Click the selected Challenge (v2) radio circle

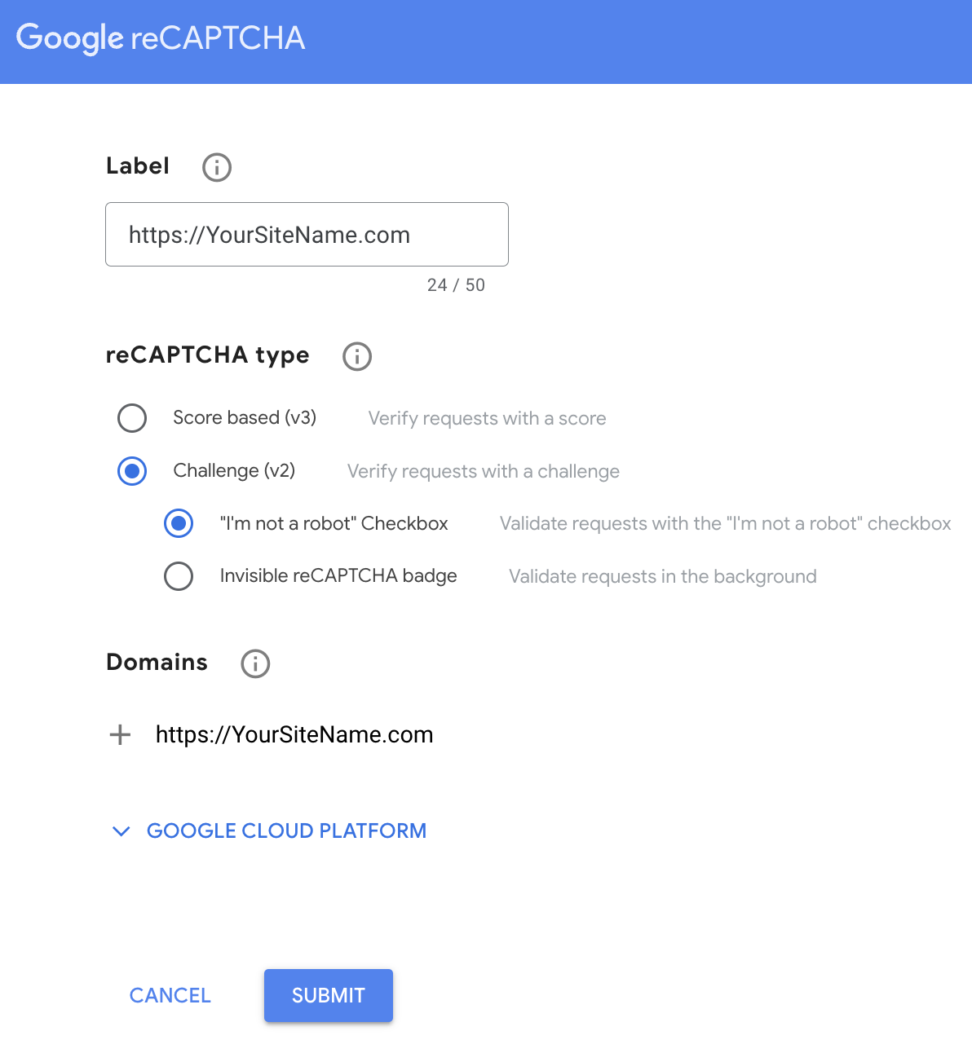click(132, 471)
